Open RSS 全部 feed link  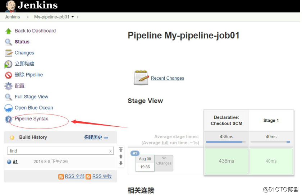(75, 176)
